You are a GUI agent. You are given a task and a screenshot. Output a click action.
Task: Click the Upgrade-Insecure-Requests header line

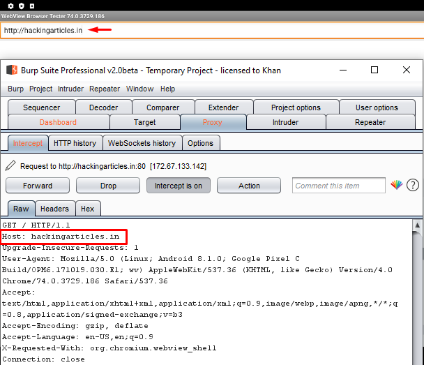[x=70, y=248]
